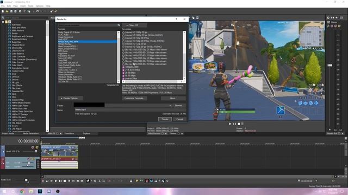Click the help question mark in Render As
Viewport: 348px width, 195px height.
[176, 19]
